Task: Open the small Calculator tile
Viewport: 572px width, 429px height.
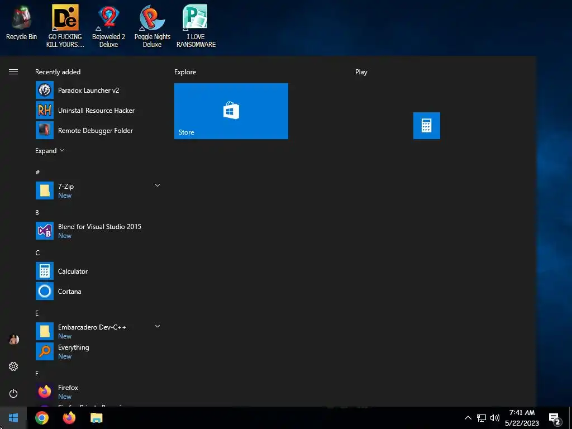Action: point(426,126)
